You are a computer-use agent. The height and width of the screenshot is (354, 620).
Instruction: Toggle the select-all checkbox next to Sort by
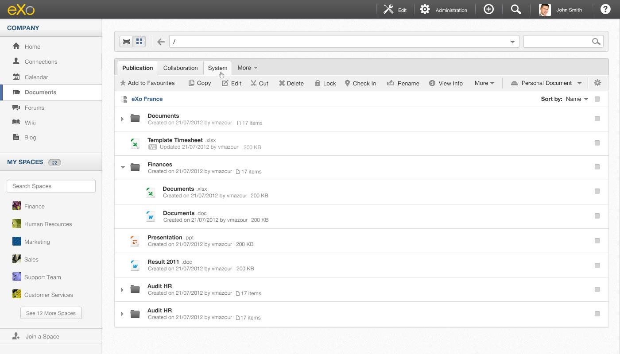point(597,99)
